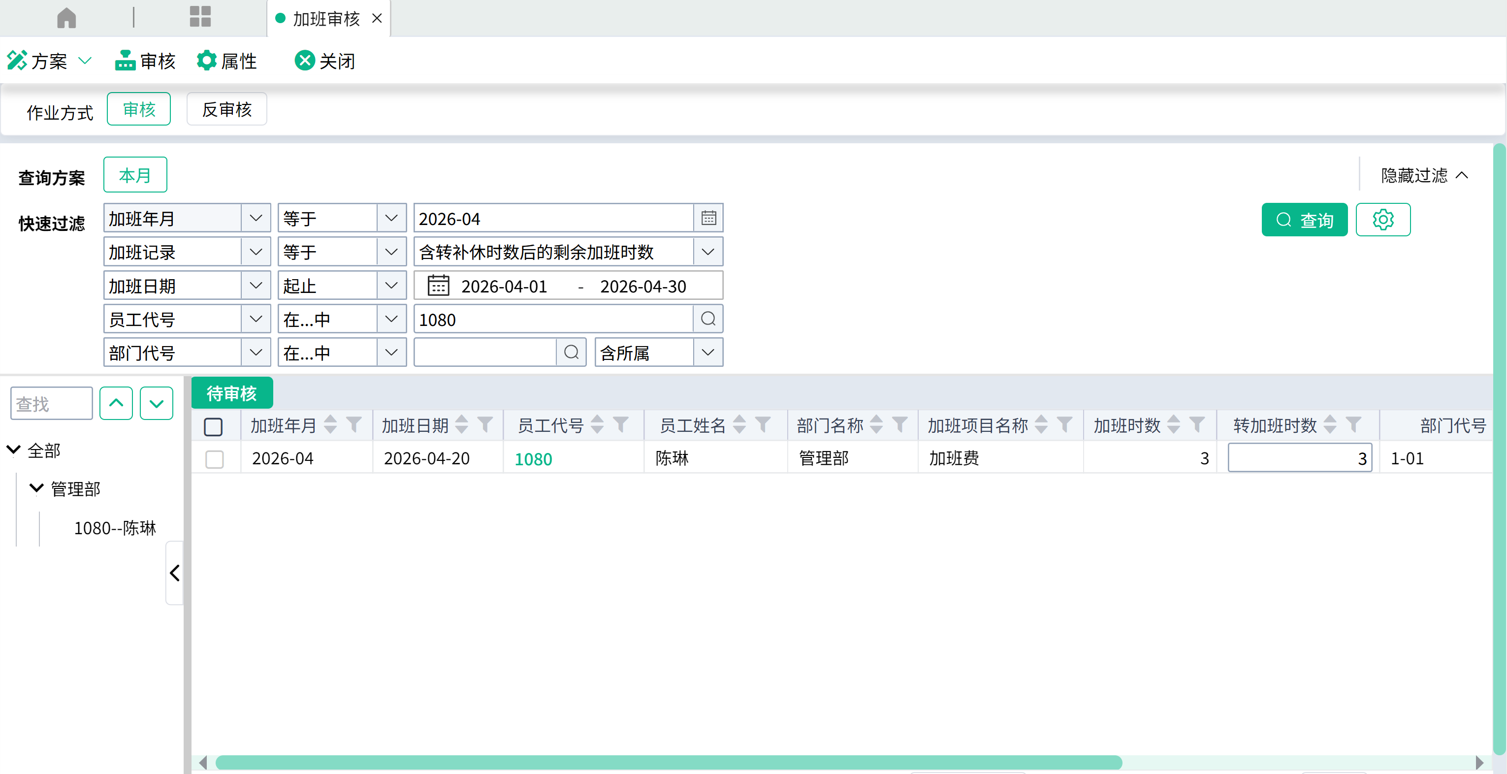The width and height of the screenshot is (1507, 774).
Task: Check the select-all header checkbox
Action: click(214, 426)
